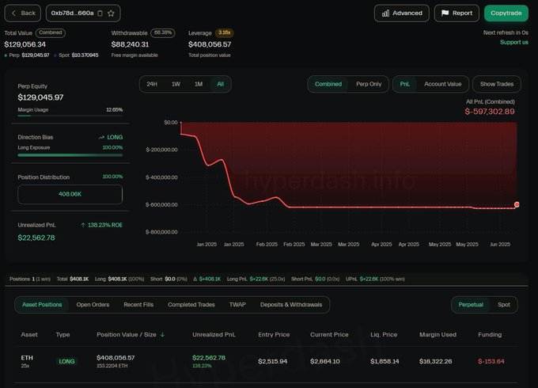The height and width of the screenshot is (388, 538).
Task: Click the $1,858.14 liquidation price cell
Action: pyautogui.click(x=385, y=362)
